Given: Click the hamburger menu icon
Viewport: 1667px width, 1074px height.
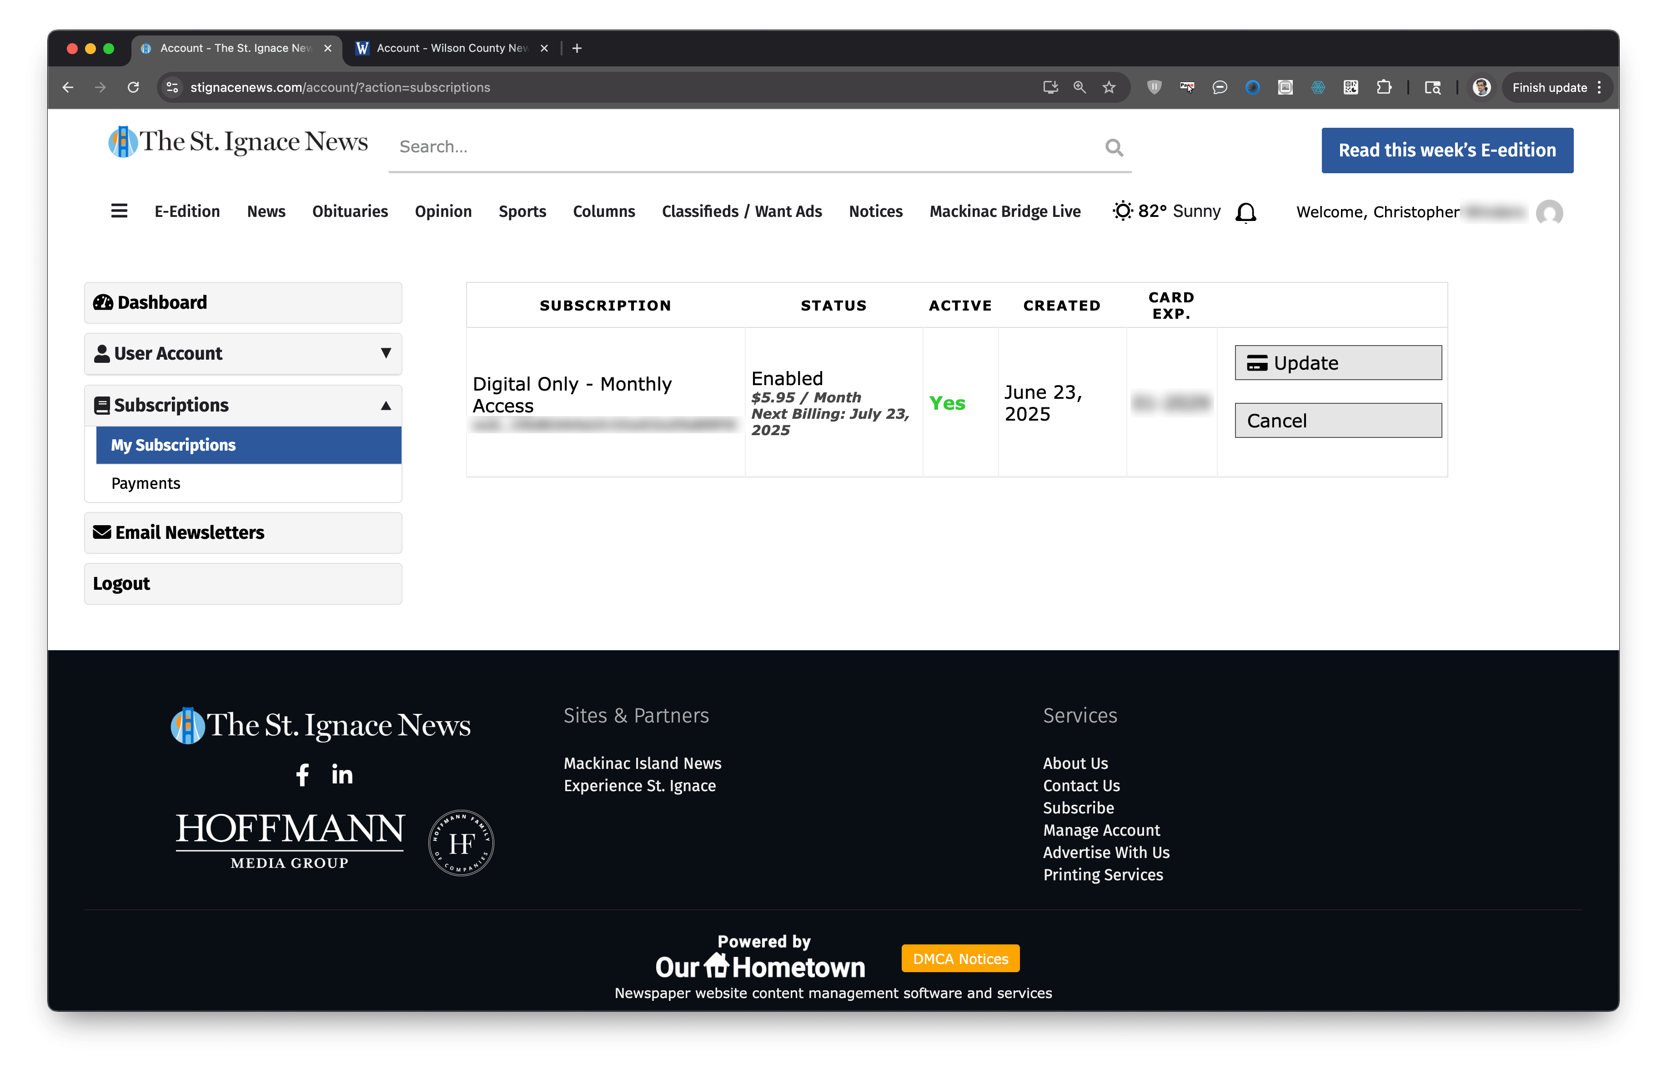Looking at the screenshot, I should [119, 211].
